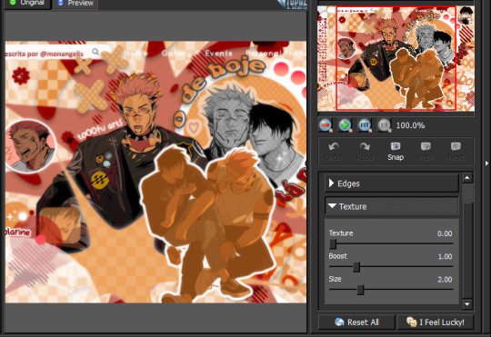
Task: Click the Redo button
Action: pos(365,152)
